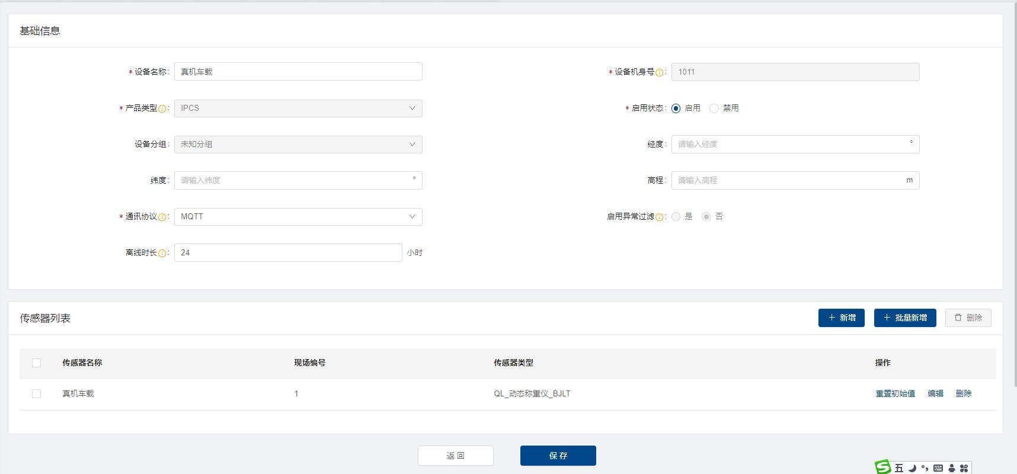Open the 通讯协议 MQTT dropdown
The height and width of the screenshot is (474, 1017).
pyautogui.click(x=298, y=217)
